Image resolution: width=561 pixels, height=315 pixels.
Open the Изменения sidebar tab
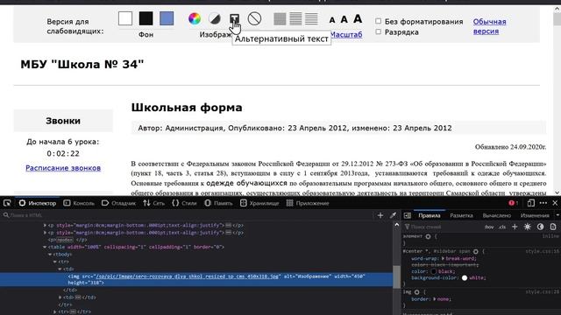click(x=535, y=215)
